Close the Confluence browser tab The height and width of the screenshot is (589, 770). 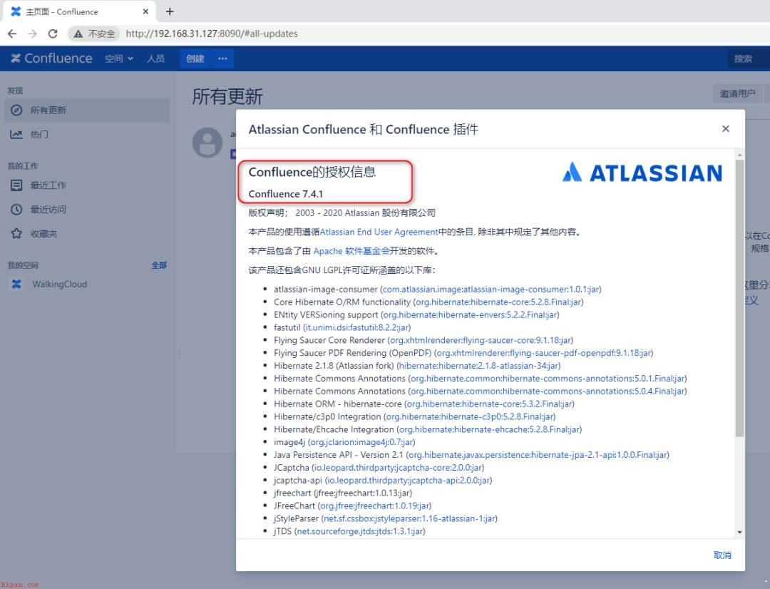pos(146,11)
